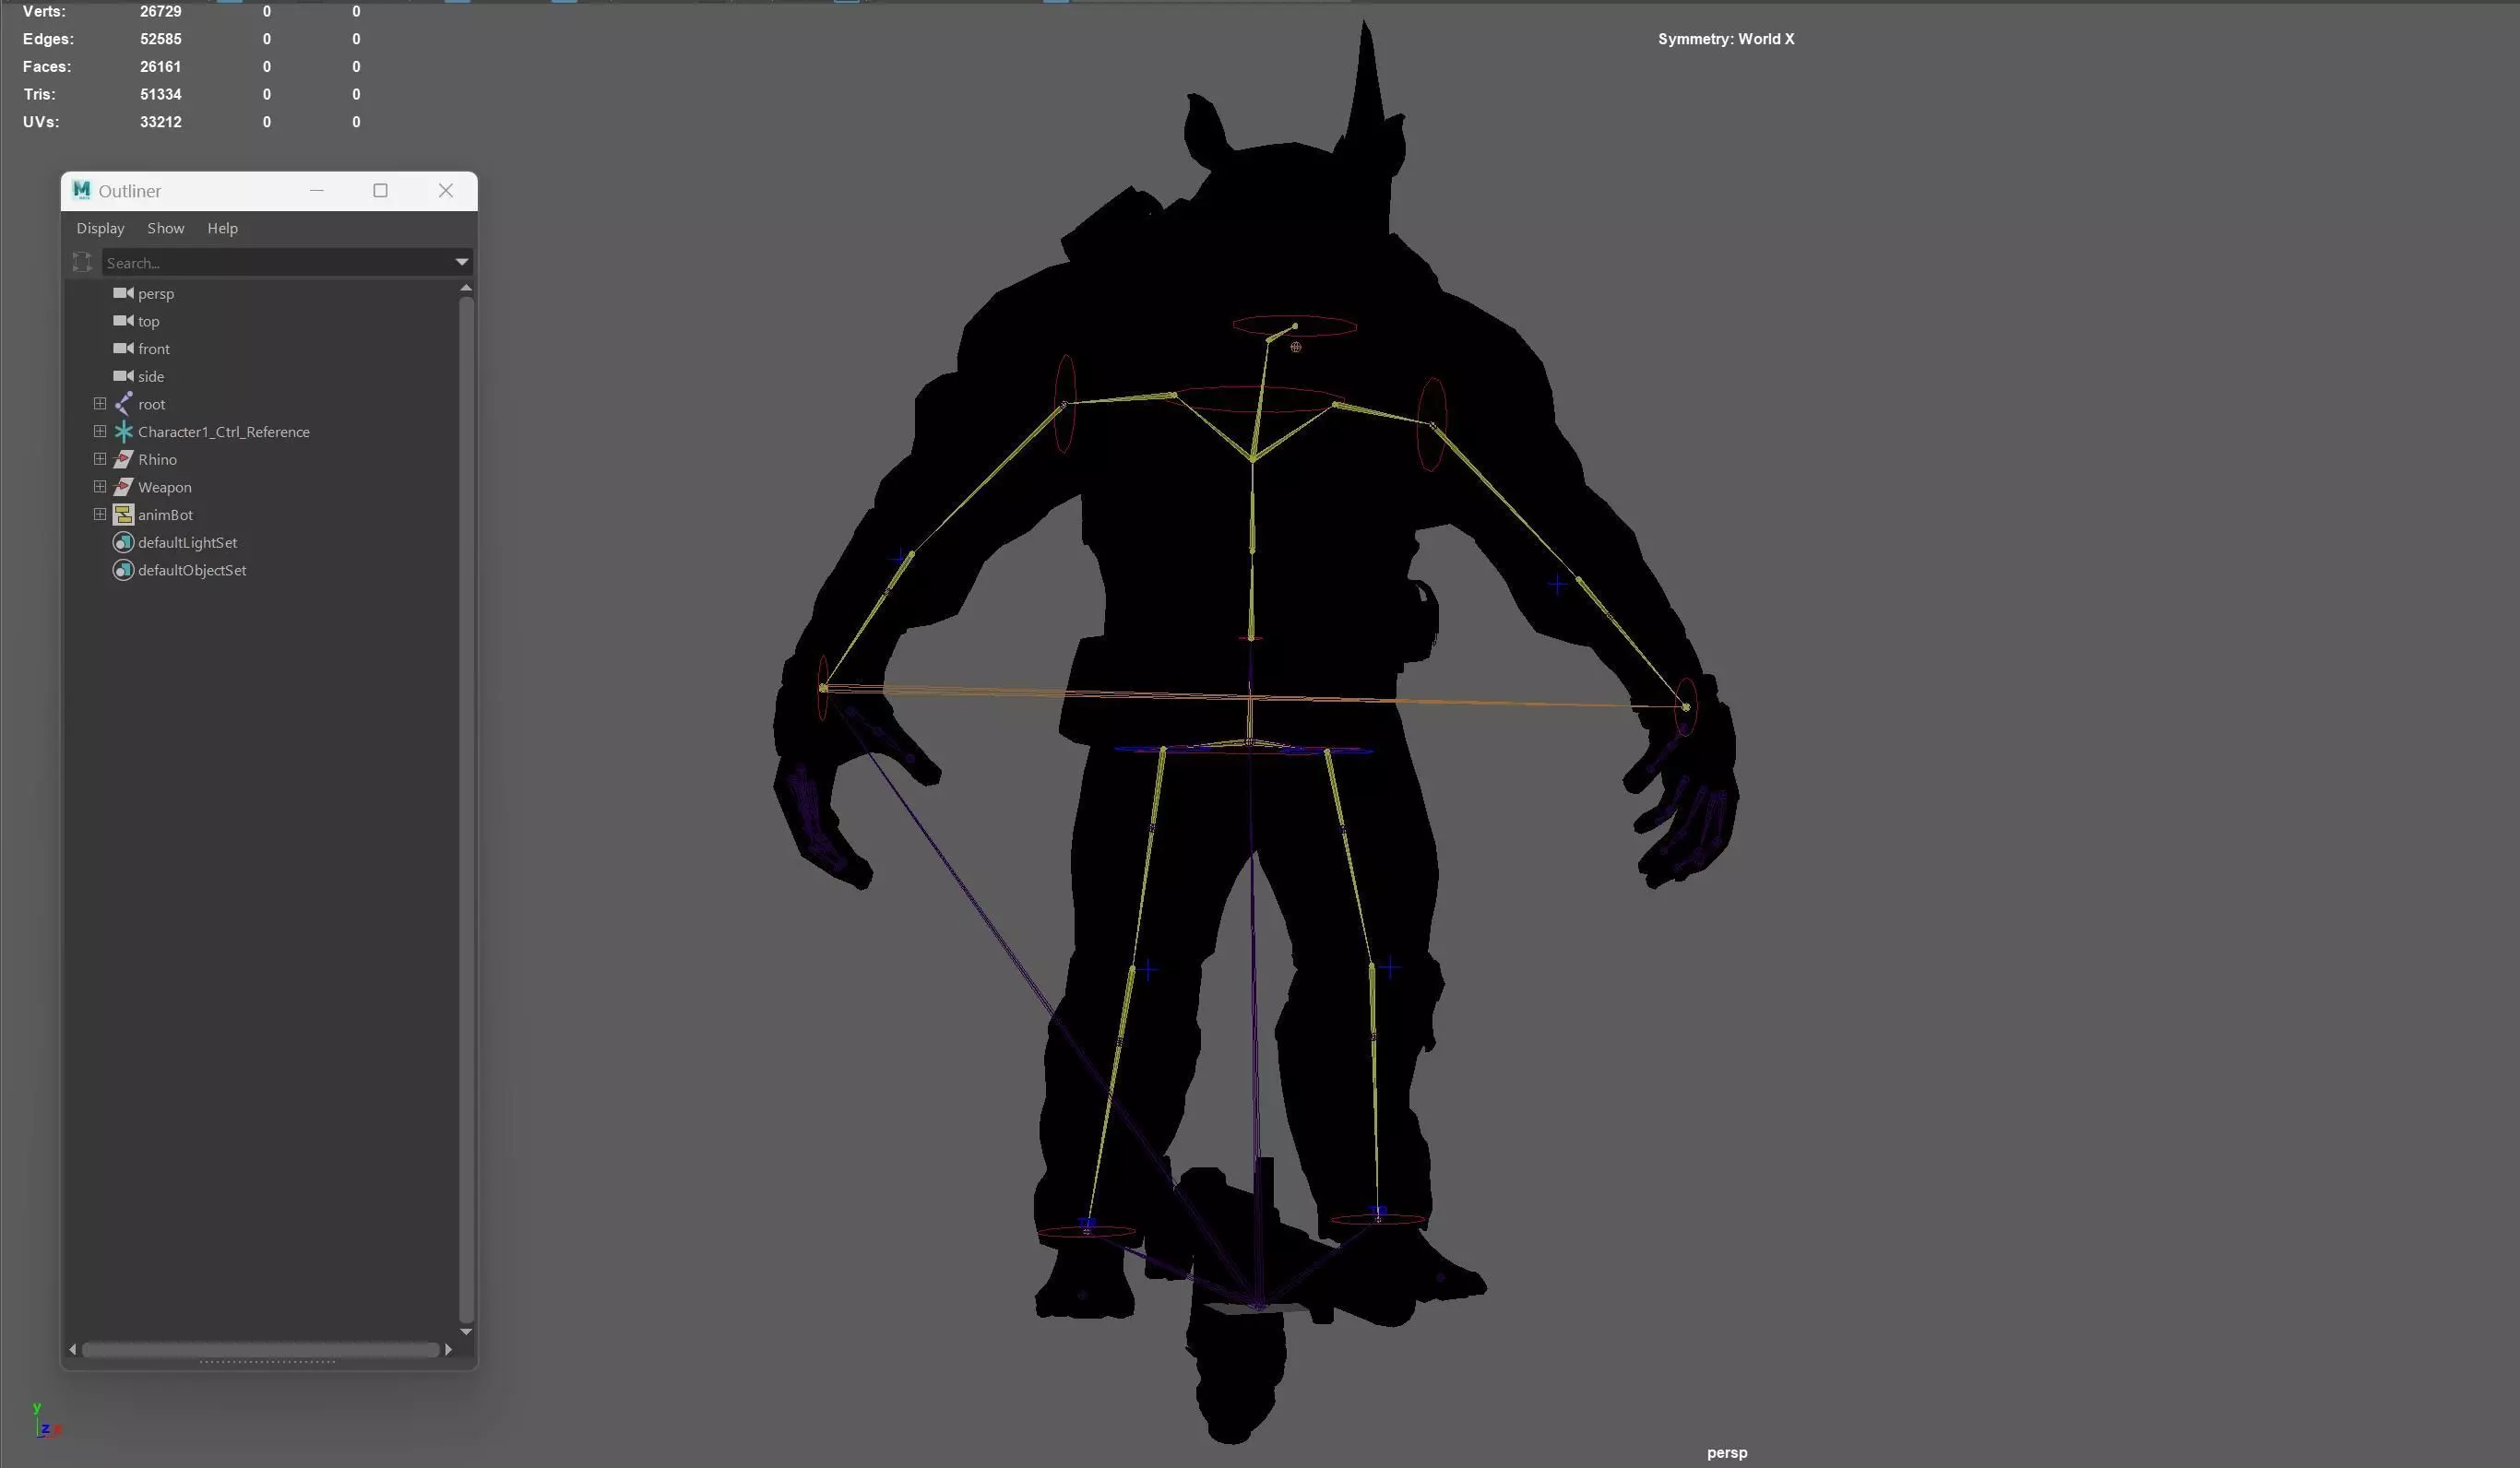Minimize the Outliner window
2520x1468 pixels.
coord(317,190)
